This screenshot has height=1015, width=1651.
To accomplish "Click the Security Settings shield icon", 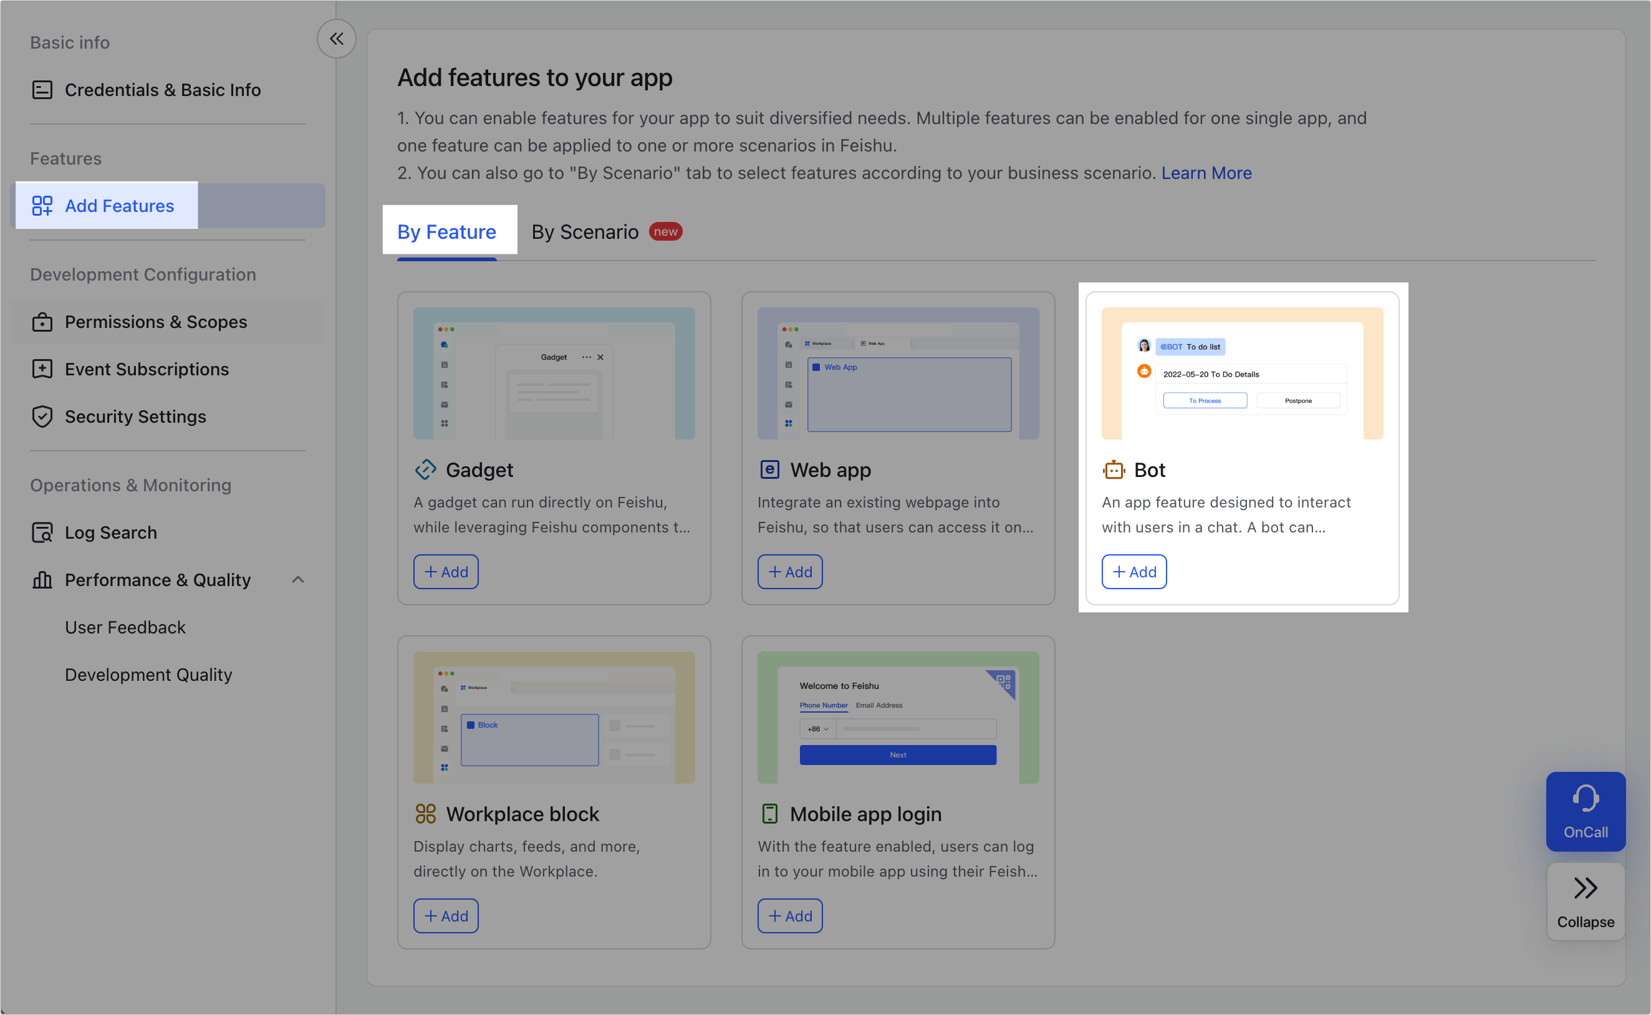I will click(x=42, y=416).
